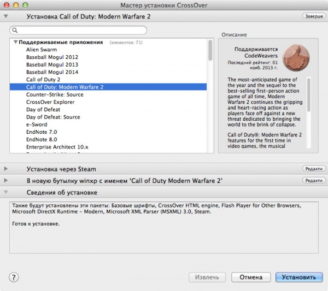Expand the В новую бутылку winxp section

click(6, 180)
